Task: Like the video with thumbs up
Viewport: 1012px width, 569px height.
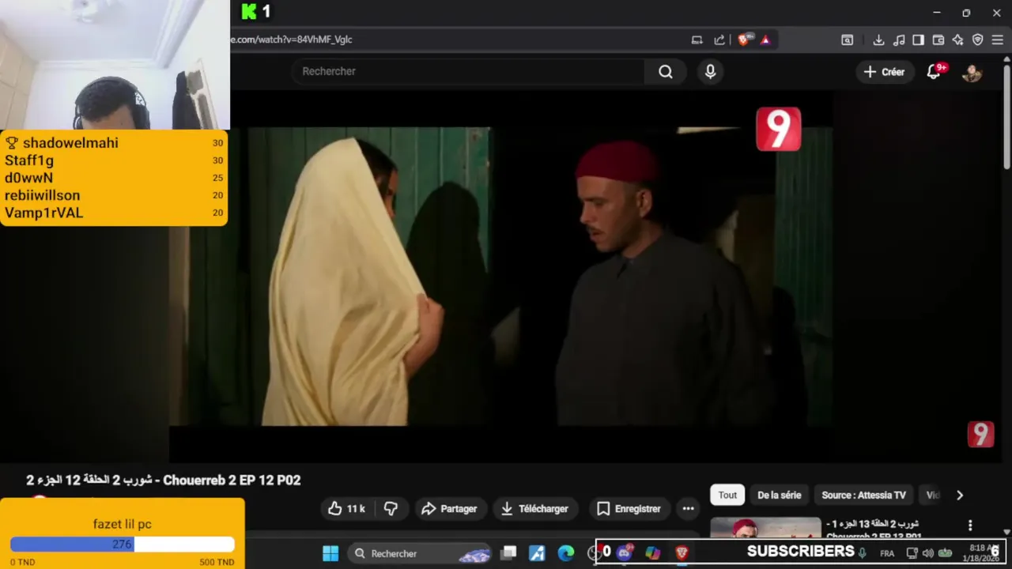Action: 346,509
